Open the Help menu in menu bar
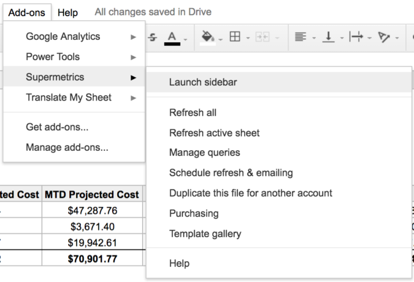The image size is (414, 282). [x=67, y=12]
